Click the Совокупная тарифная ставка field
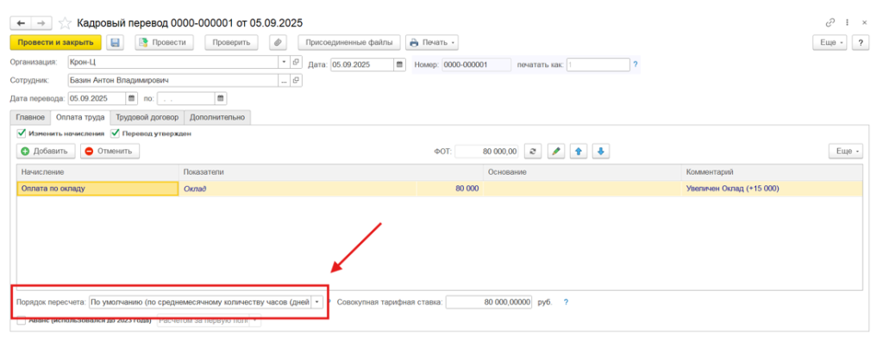Image resolution: width=883 pixels, height=347 pixels. (489, 302)
